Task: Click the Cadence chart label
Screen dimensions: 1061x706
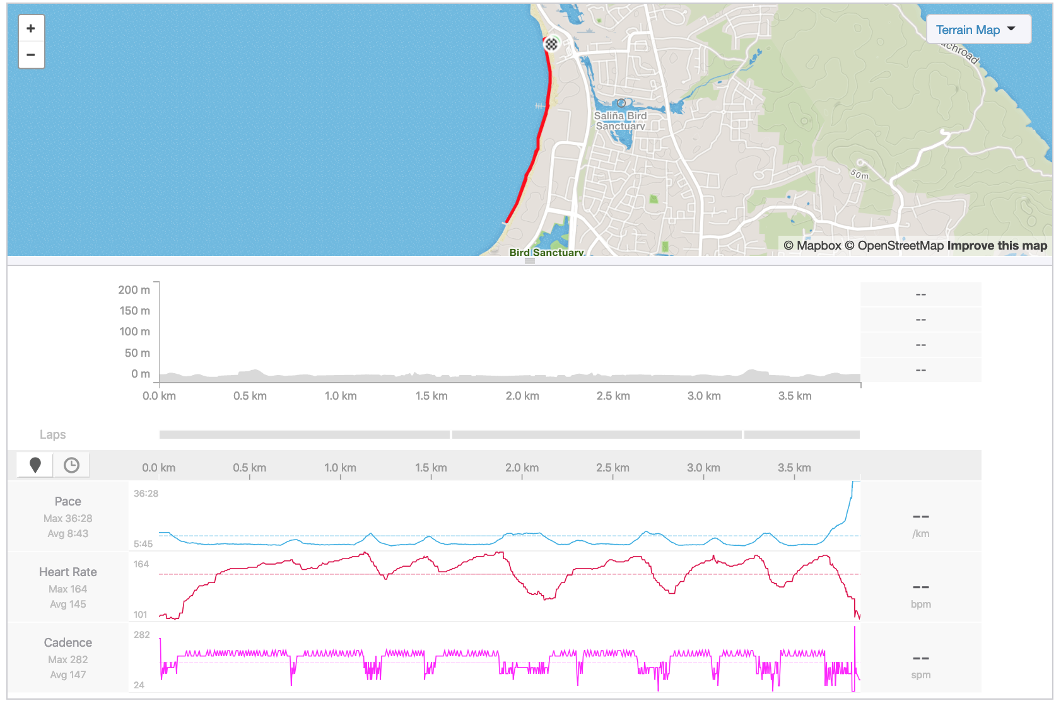Action: pyautogui.click(x=67, y=643)
